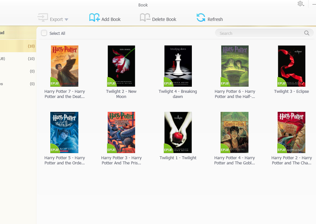
Task: Click the search magnifier icon
Action: pyautogui.click(x=307, y=33)
